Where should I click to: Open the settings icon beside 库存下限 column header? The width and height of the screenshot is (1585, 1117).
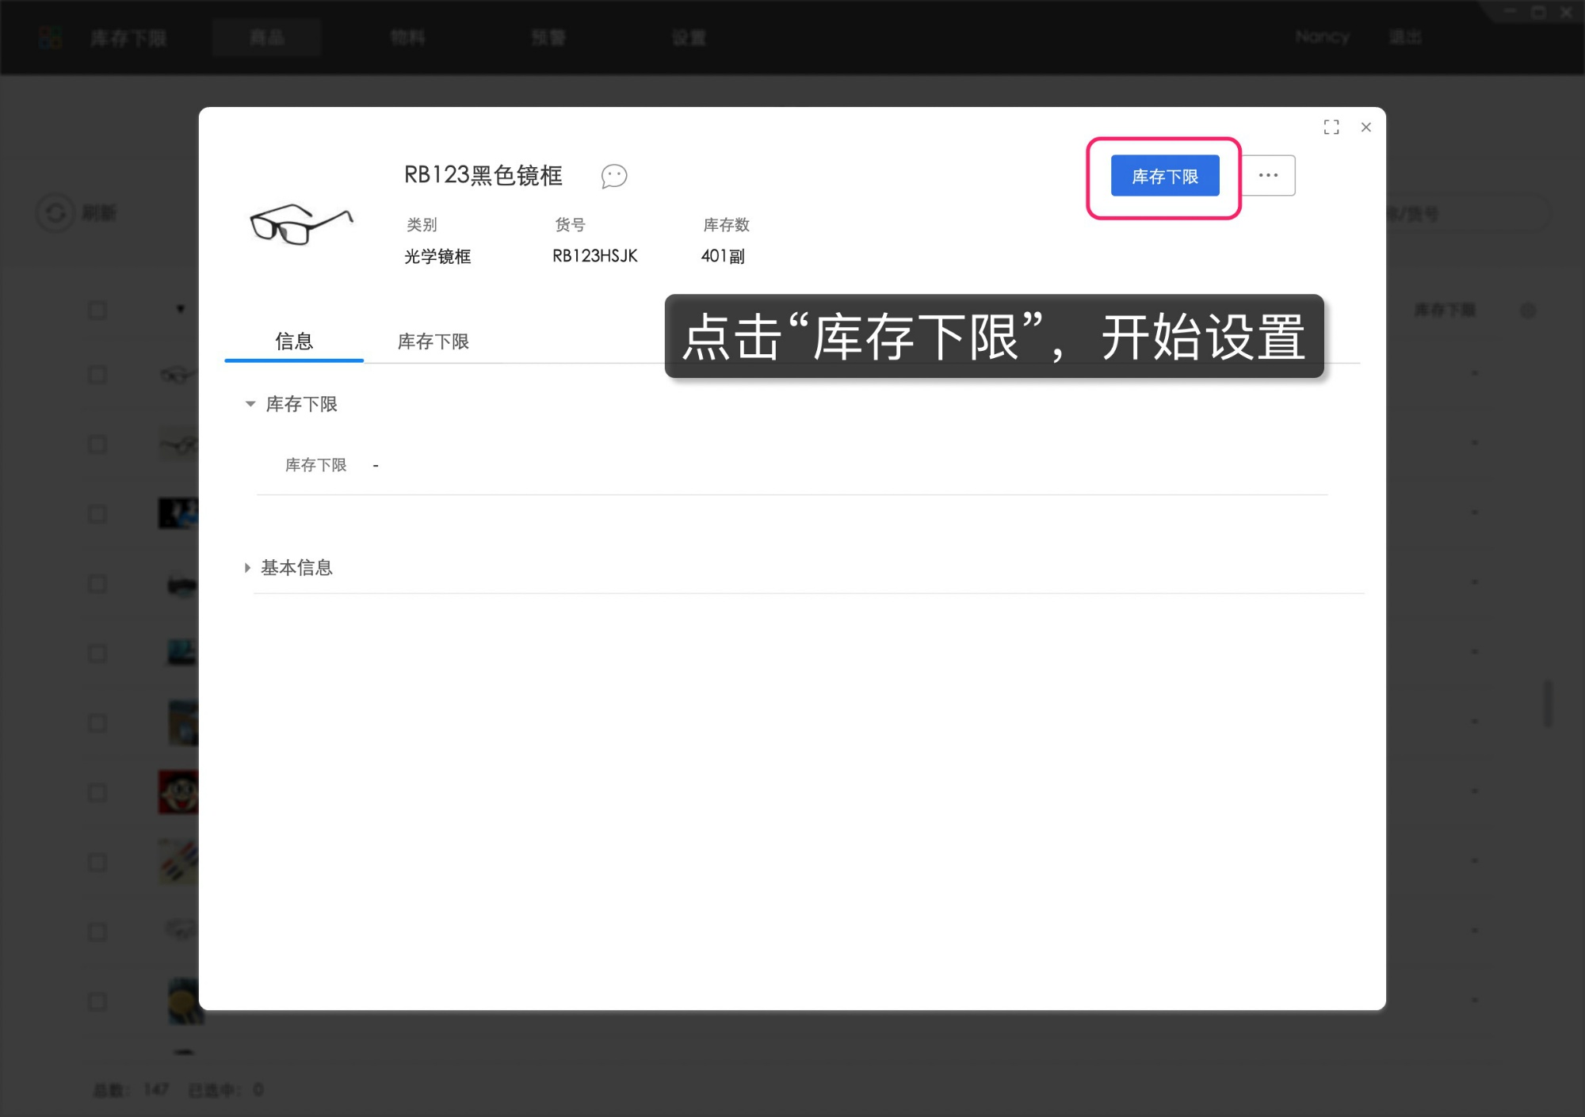[1529, 310]
